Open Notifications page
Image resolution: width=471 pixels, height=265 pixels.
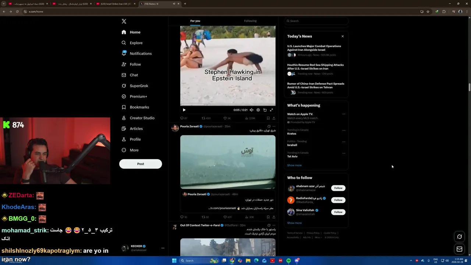137,53
